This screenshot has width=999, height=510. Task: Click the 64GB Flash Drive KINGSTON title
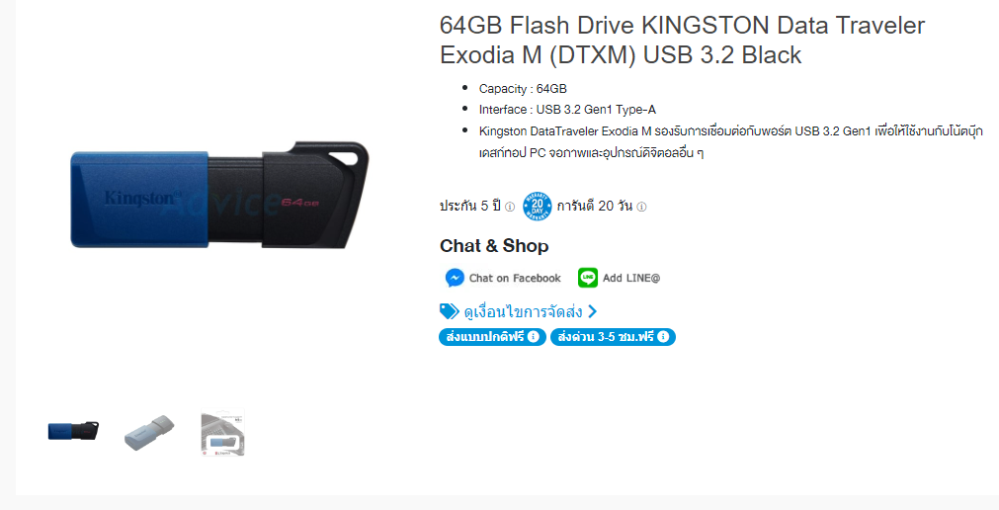(683, 41)
